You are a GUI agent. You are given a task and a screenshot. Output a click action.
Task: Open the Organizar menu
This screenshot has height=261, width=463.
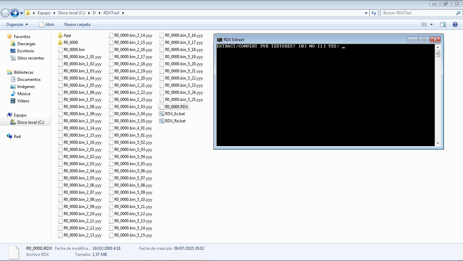point(17,24)
